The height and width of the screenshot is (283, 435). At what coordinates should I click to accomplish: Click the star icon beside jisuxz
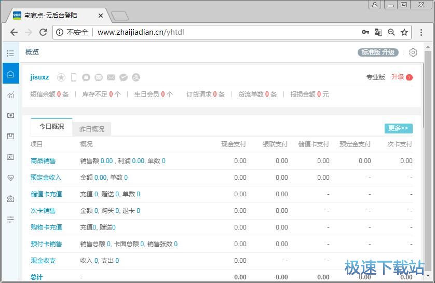61,77
